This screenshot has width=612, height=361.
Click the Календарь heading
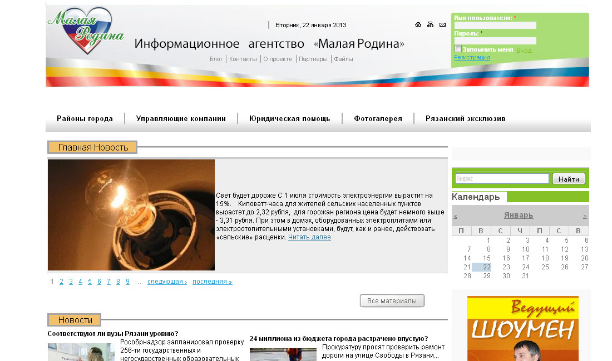pos(475,197)
